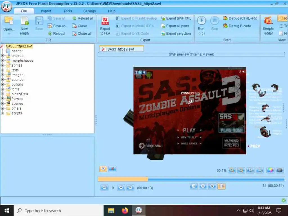The height and width of the screenshot is (216, 288).
Task: Open the File ribbon tab
Action: pyautogui.click(x=24, y=11)
